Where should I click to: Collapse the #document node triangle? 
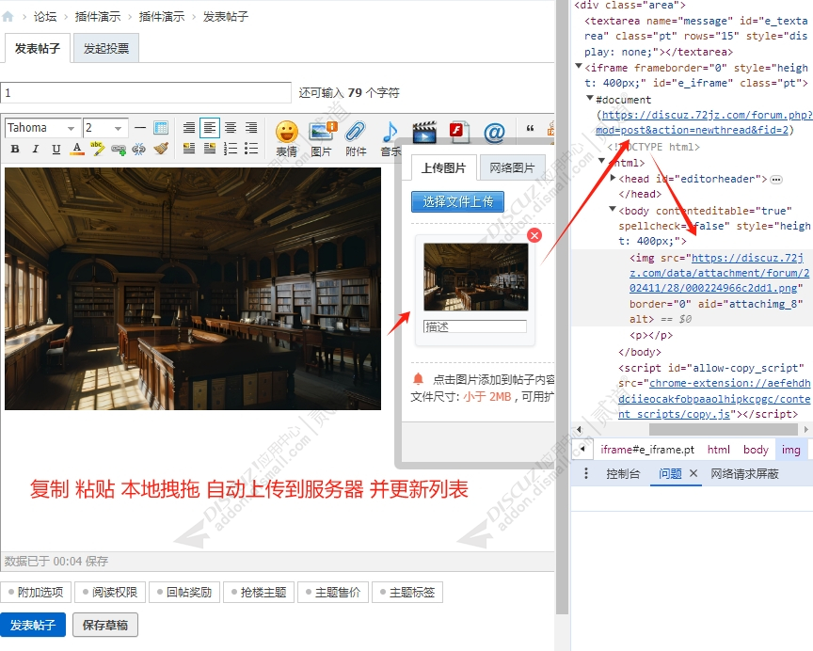click(x=590, y=98)
